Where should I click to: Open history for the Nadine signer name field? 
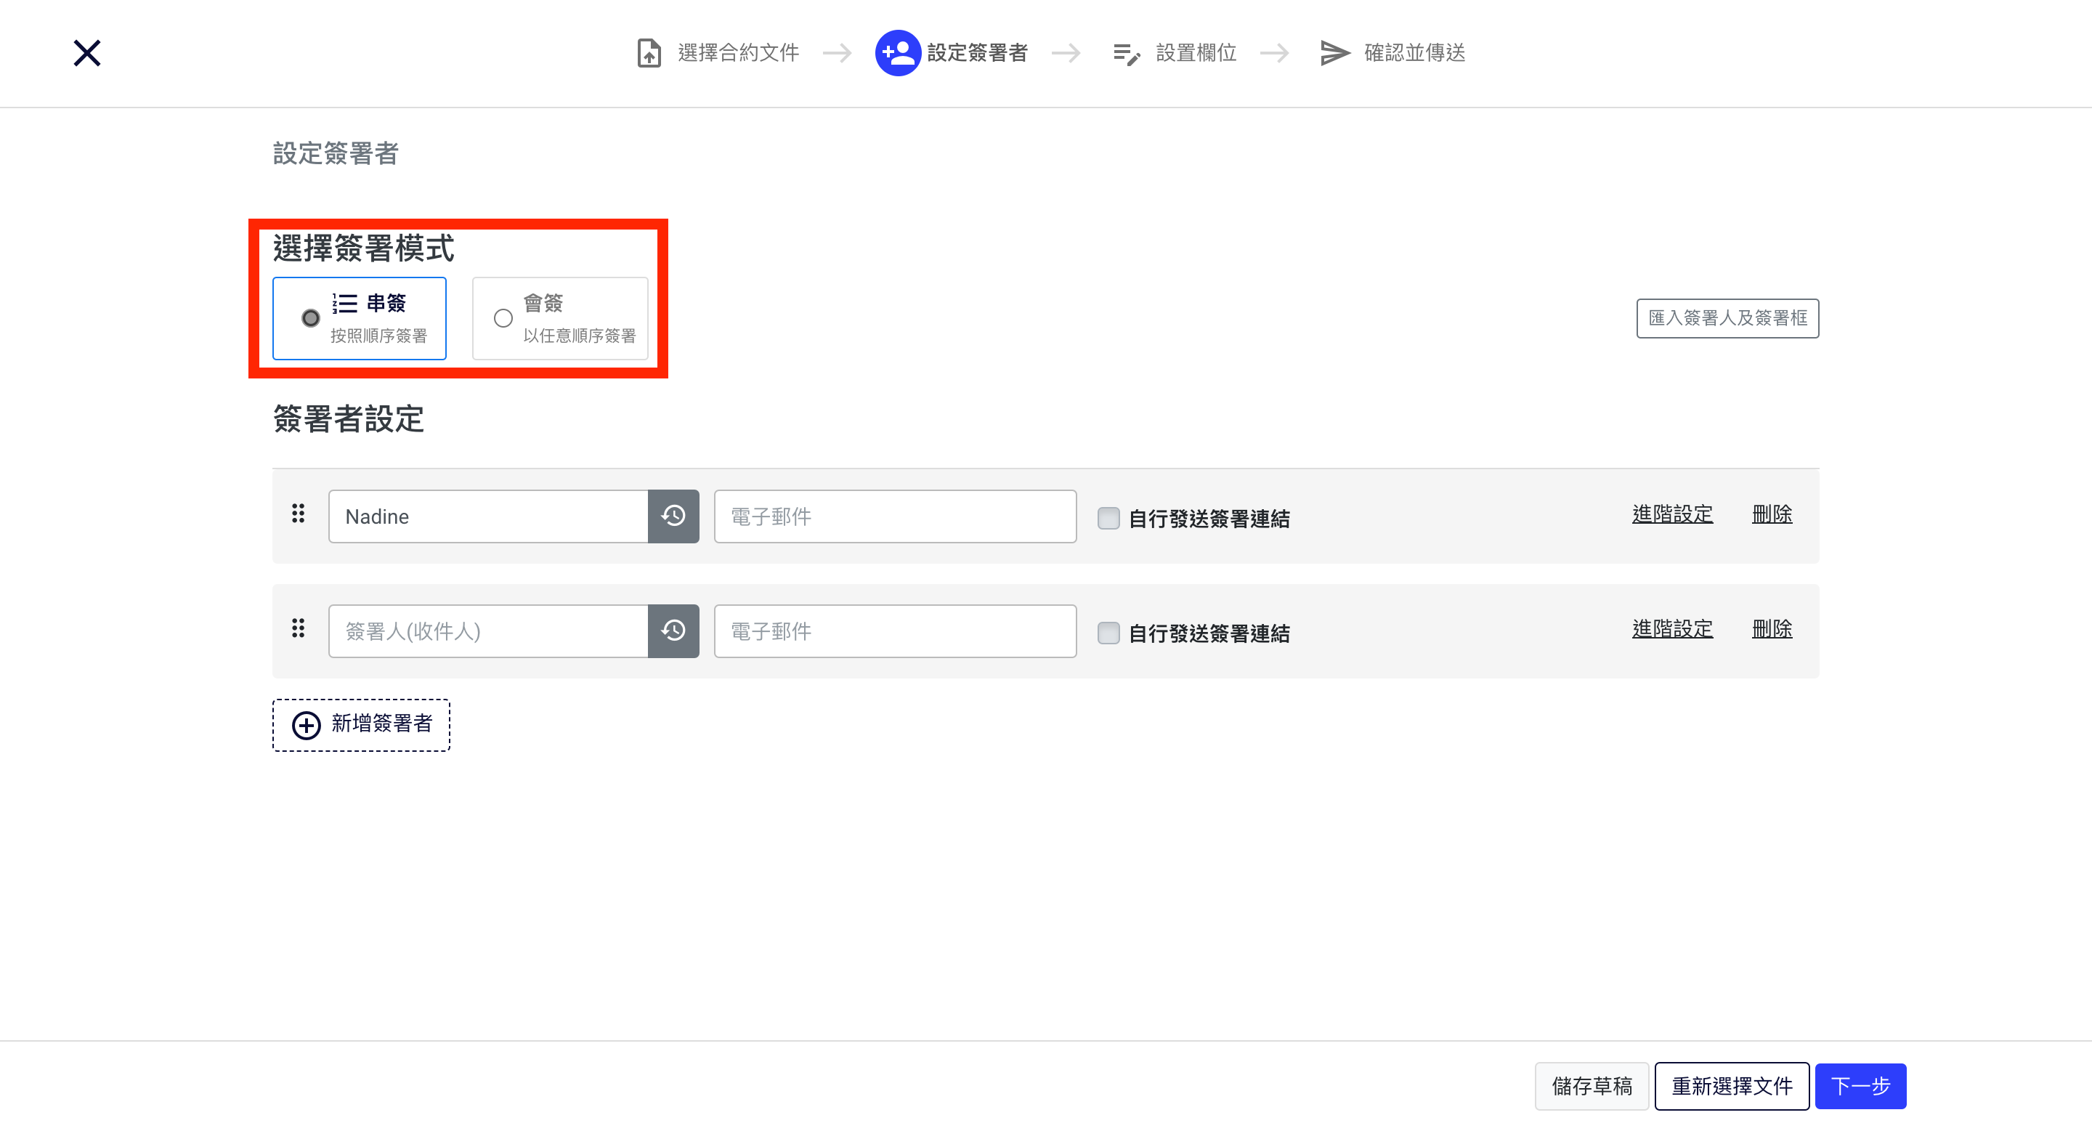pos(673,516)
